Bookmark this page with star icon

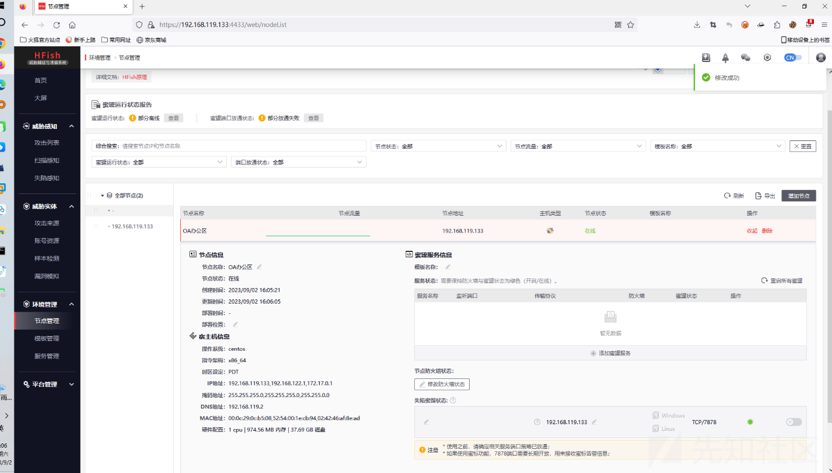coord(631,25)
